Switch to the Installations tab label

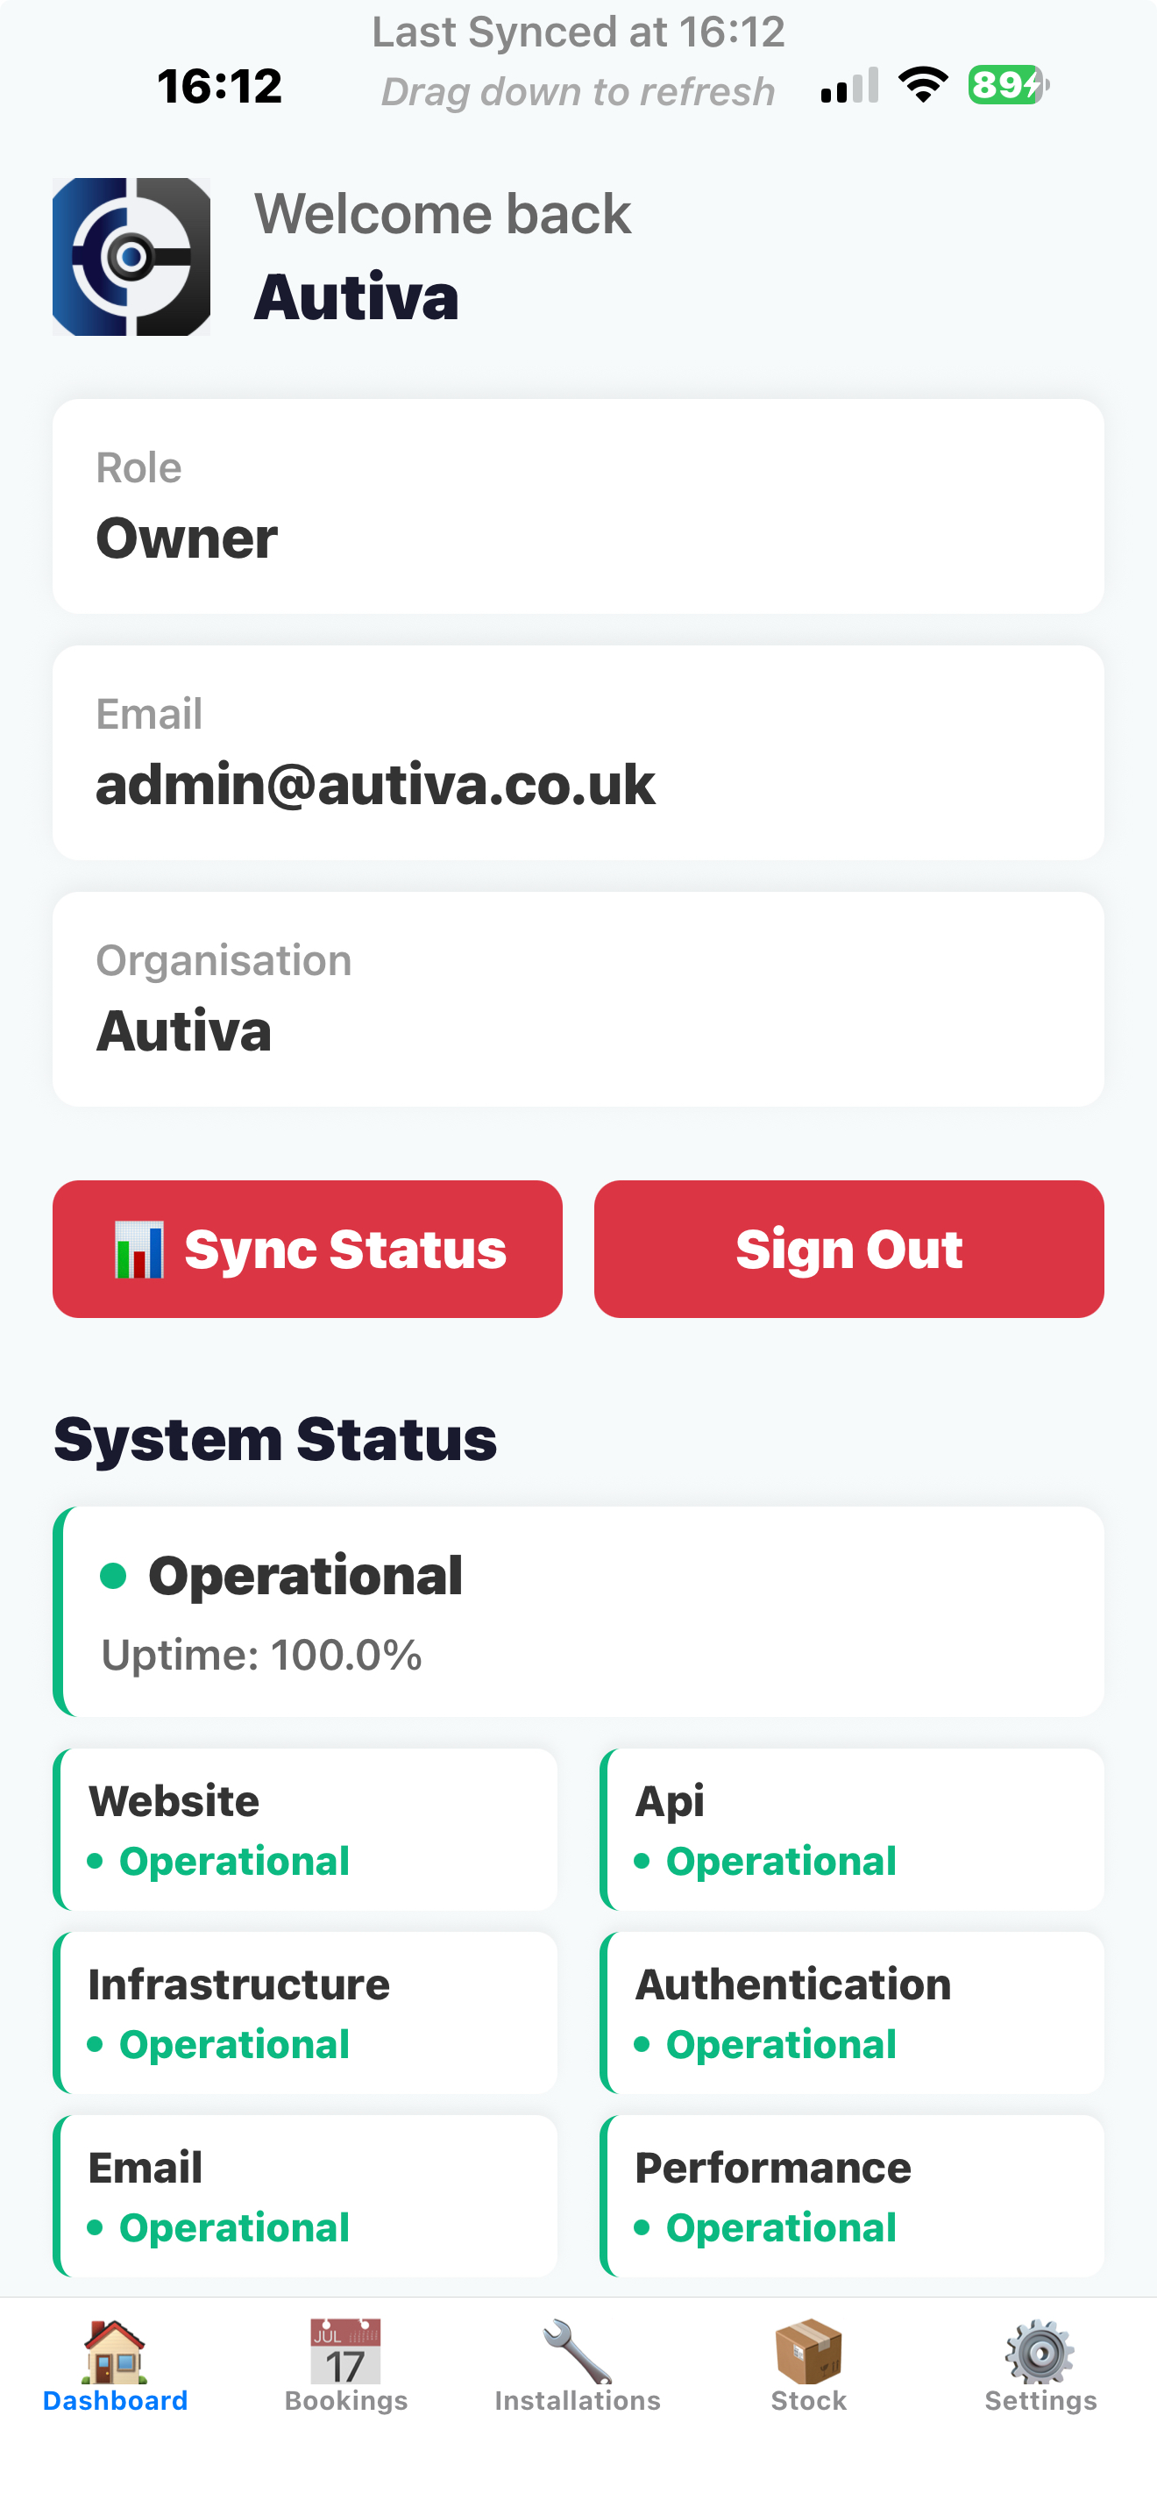(578, 2400)
